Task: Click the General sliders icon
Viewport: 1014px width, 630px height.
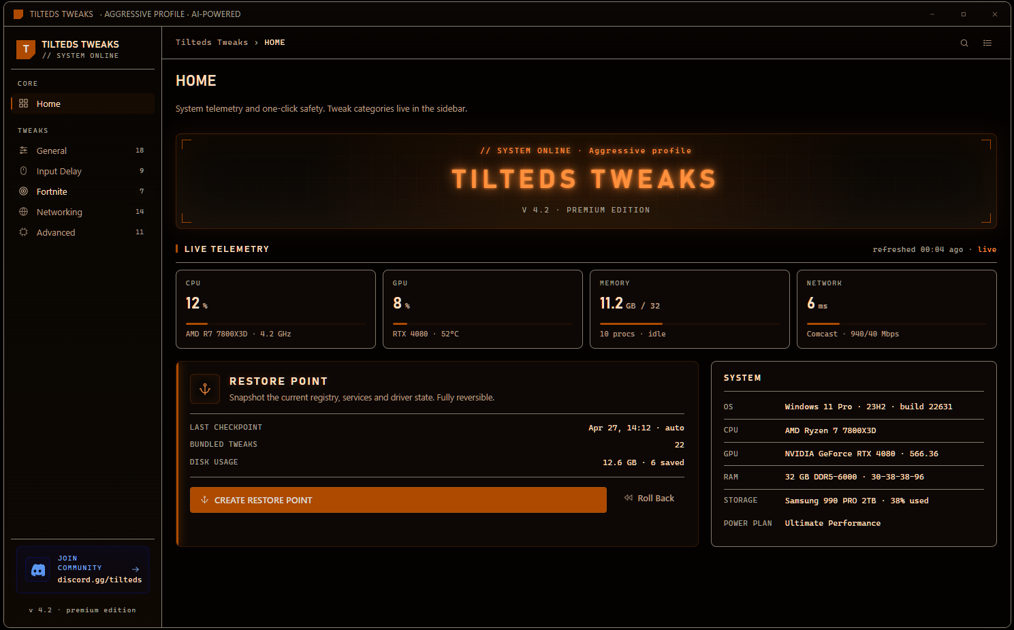Action: (x=23, y=151)
